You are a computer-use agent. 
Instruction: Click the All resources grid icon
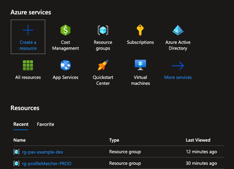click(x=28, y=66)
